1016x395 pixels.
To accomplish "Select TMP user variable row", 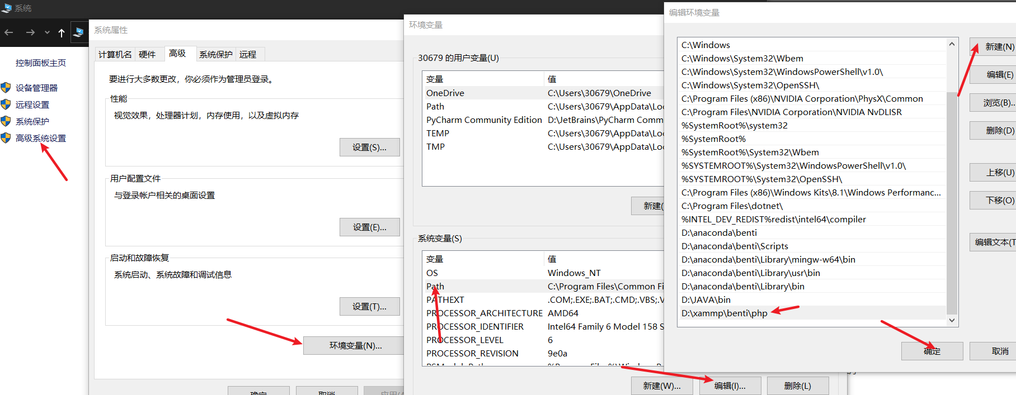I will coord(543,147).
